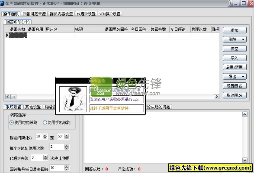Open the 代理IP设置 tab
254x173 pixels.
click(x=86, y=14)
